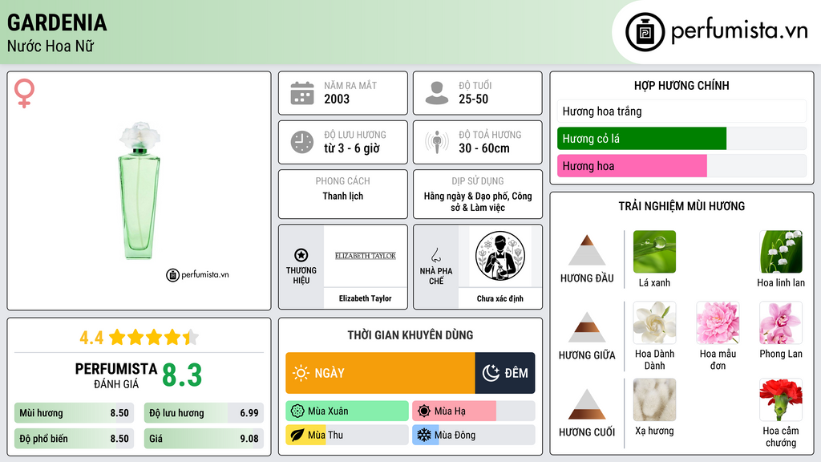Click the dark Đêm time bar

(x=505, y=373)
